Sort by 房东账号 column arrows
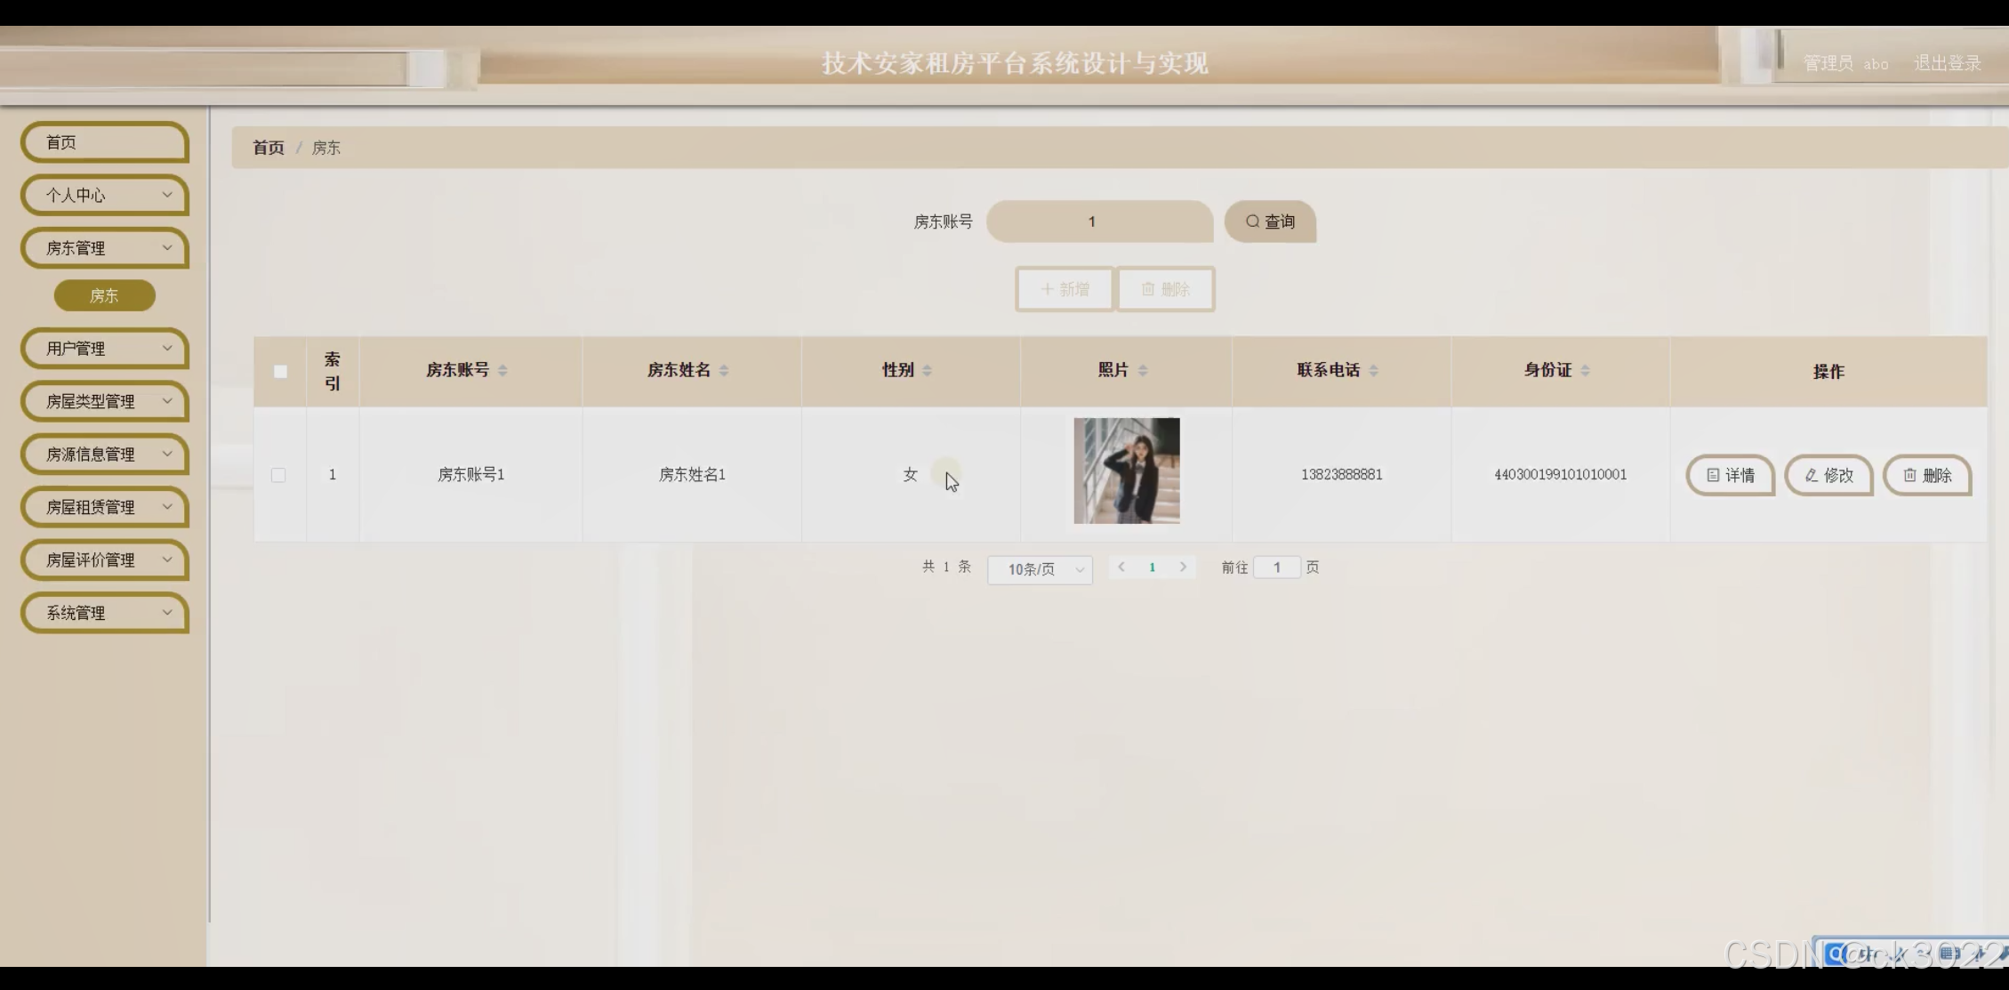Image resolution: width=2009 pixels, height=990 pixels. point(502,371)
